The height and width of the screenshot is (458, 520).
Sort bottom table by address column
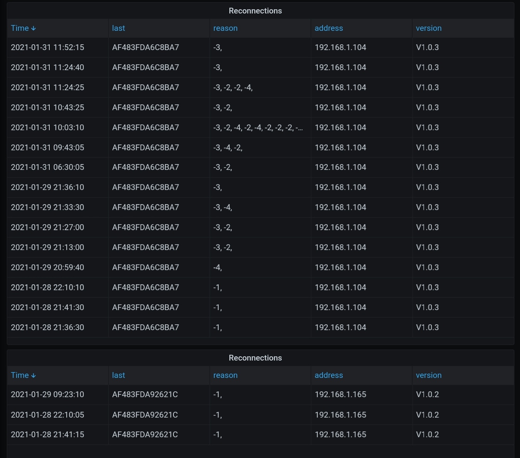click(328, 375)
